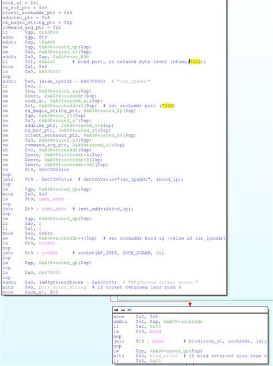273x366 pixels.
Task: Select highlighted 7329 in the sockaddr port comment
Action: tap(168, 105)
